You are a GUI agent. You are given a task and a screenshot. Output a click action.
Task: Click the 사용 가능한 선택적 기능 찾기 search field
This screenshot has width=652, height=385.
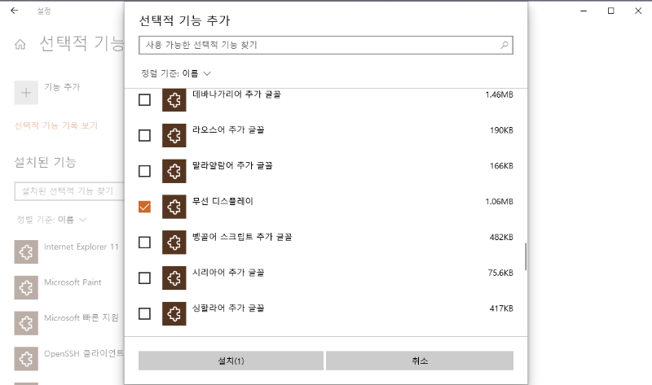318,46
